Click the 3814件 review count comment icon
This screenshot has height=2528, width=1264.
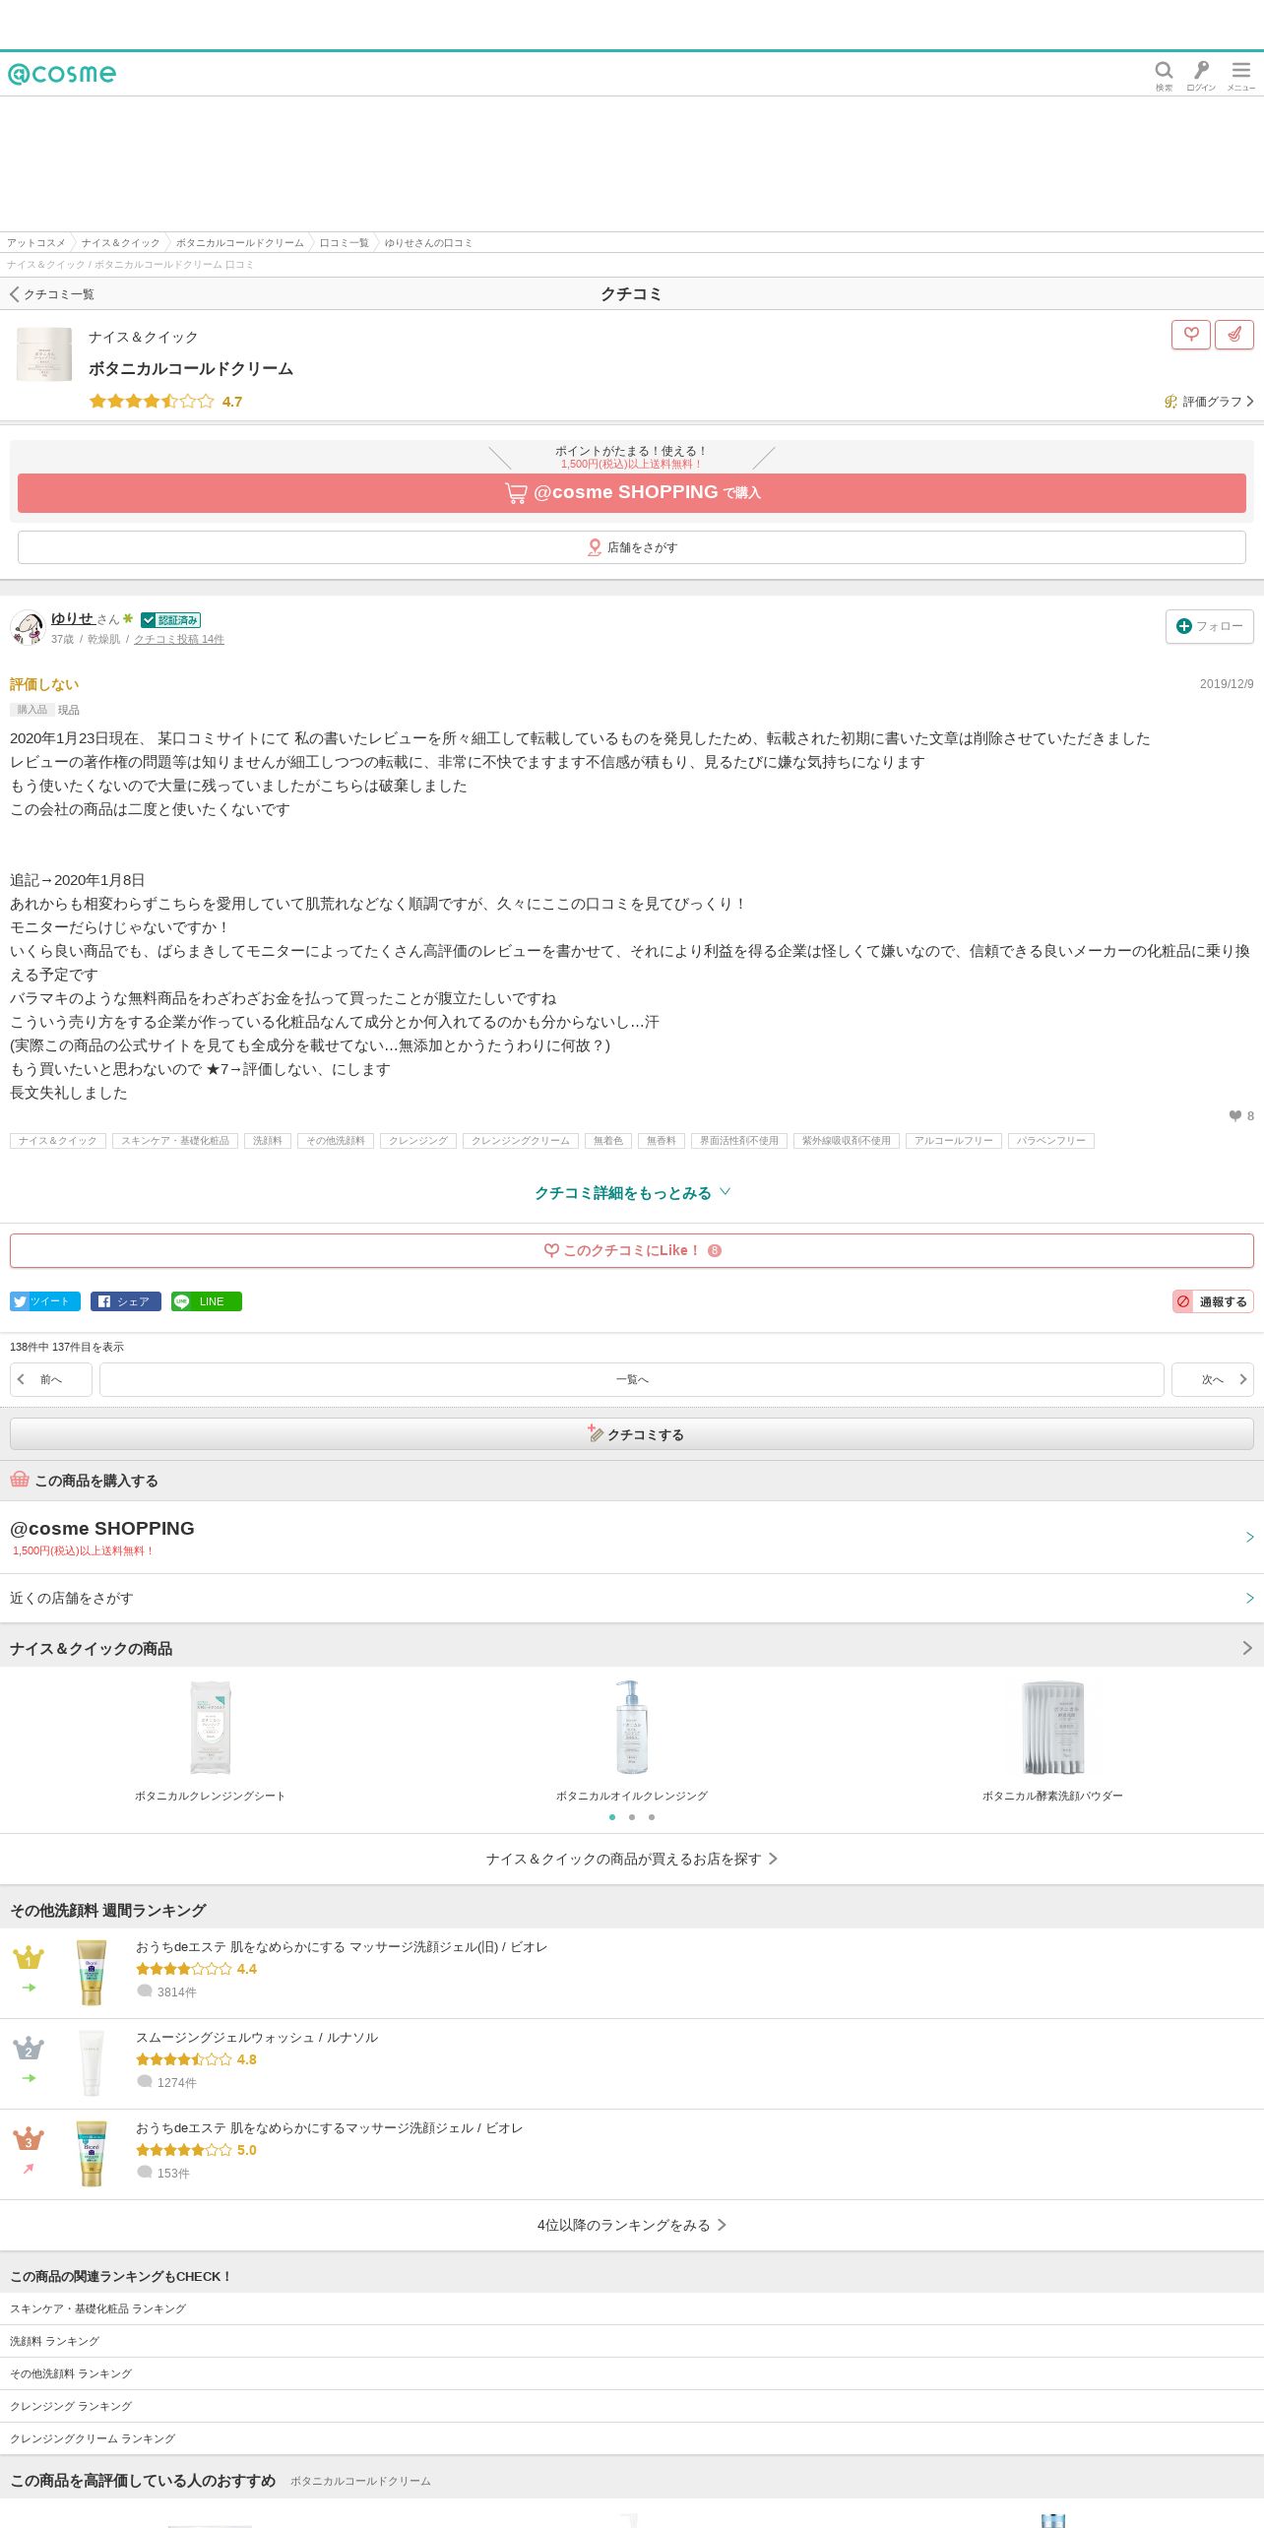tap(145, 1991)
